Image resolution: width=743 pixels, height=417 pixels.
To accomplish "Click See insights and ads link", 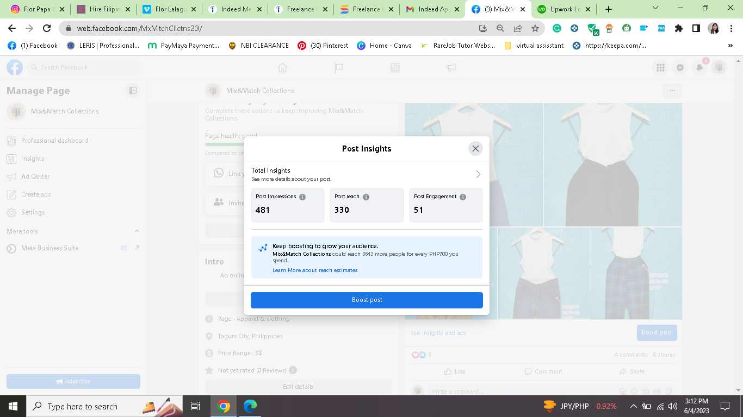I will pos(438,333).
